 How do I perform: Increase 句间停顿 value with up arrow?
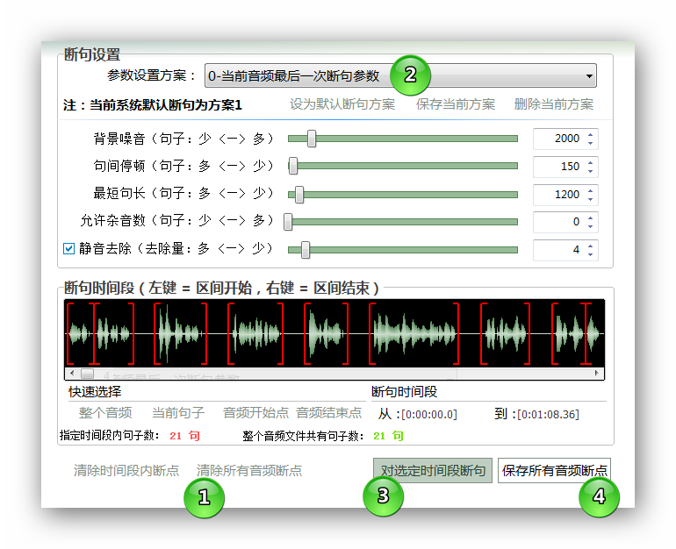[x=590, y=162]
